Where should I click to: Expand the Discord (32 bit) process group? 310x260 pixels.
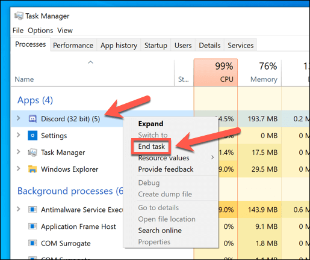19,118
